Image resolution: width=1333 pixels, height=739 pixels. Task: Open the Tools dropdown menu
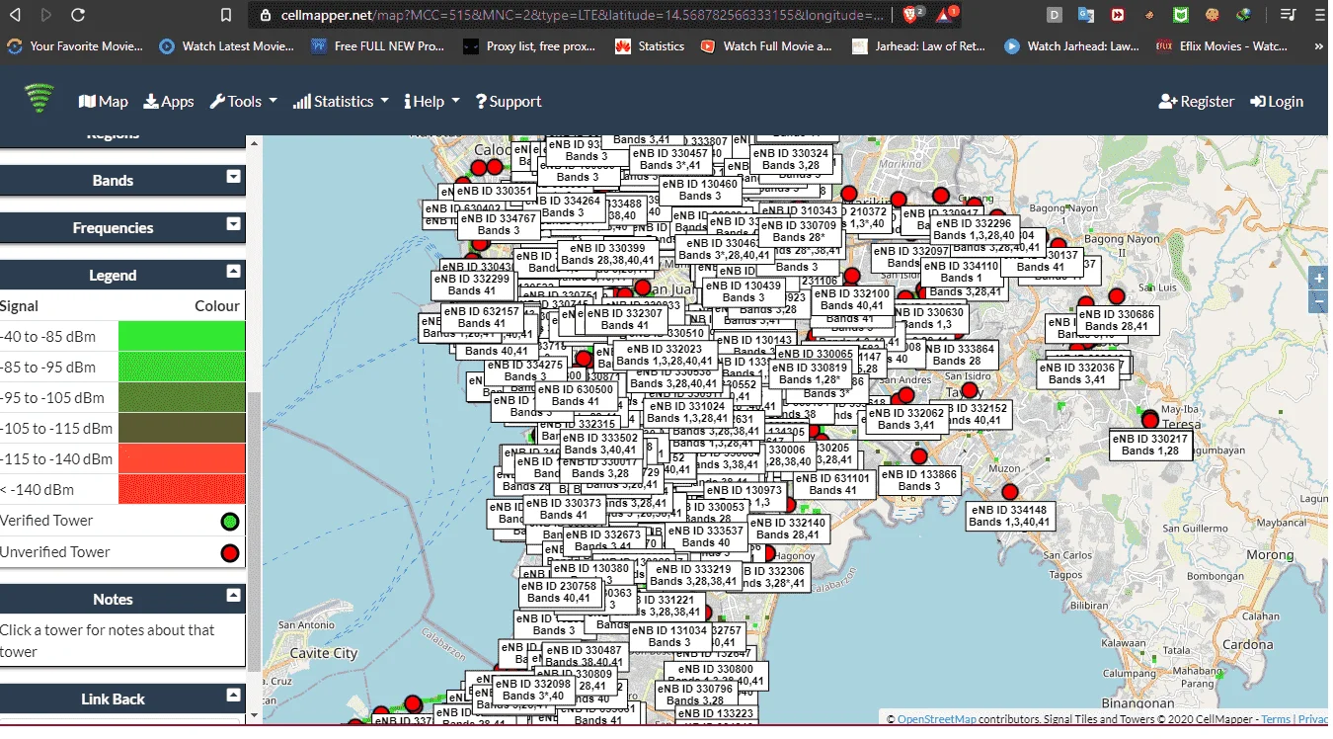[243, 101]
